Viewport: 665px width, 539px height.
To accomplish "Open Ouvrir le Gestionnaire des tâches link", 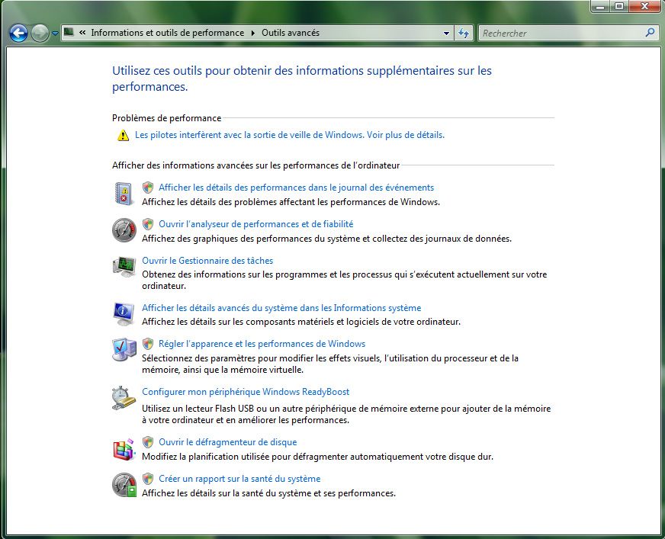I will coord(207,261).
